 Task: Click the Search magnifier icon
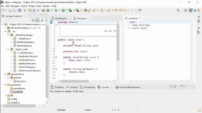[178, 10]
